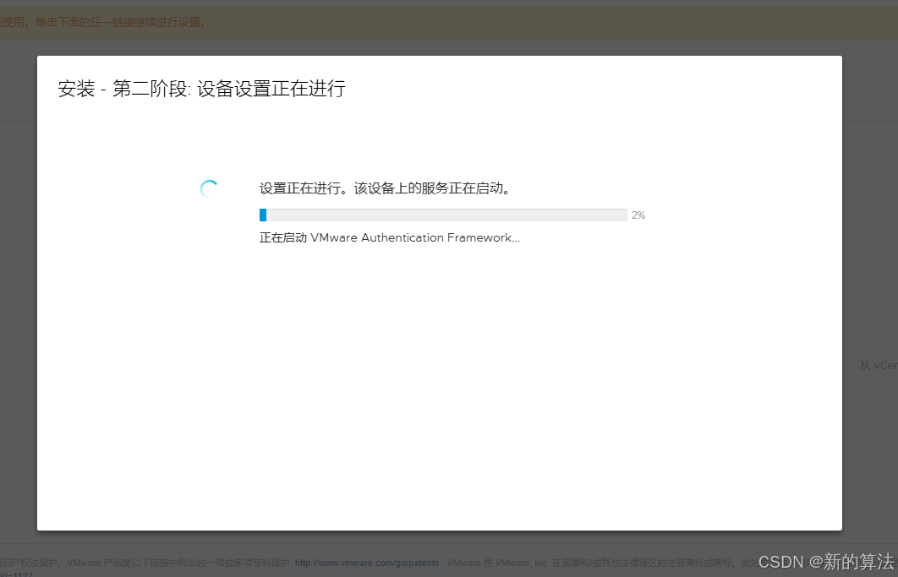Select the 安装 - 第二阶段 dialog title

(x=201, y=90)
